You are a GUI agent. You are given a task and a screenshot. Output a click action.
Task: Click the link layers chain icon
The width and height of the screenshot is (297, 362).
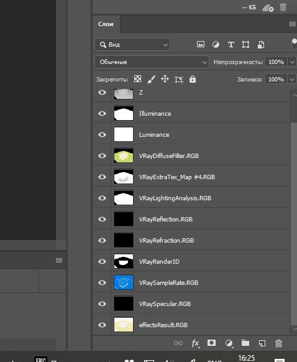tap(178, 343)
